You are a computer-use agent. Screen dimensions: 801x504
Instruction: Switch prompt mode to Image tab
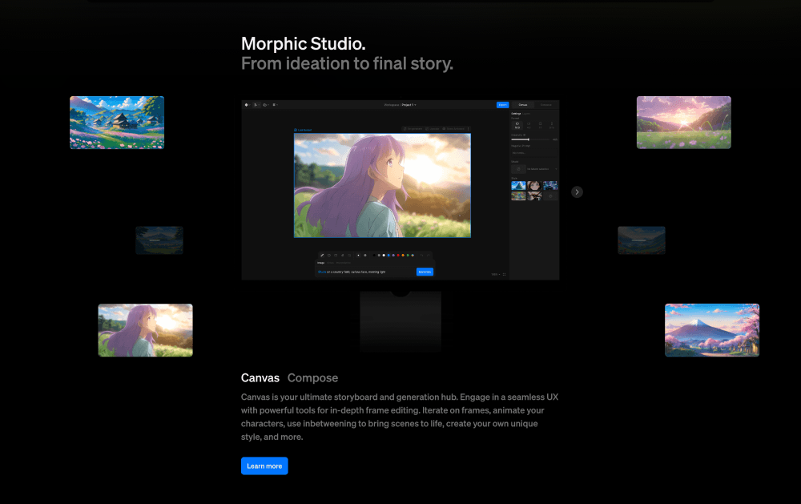tap(321, 263)
